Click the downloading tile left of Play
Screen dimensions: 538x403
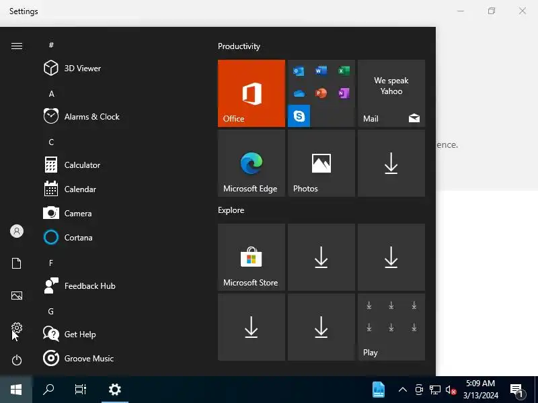tap(321, 327)
